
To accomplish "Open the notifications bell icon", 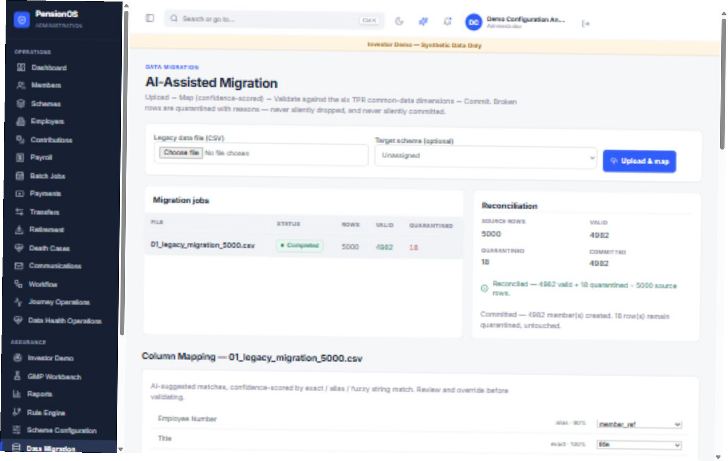I will coord(447,22).
